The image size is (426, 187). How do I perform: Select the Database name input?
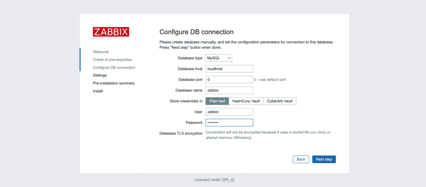coord(229,90)
